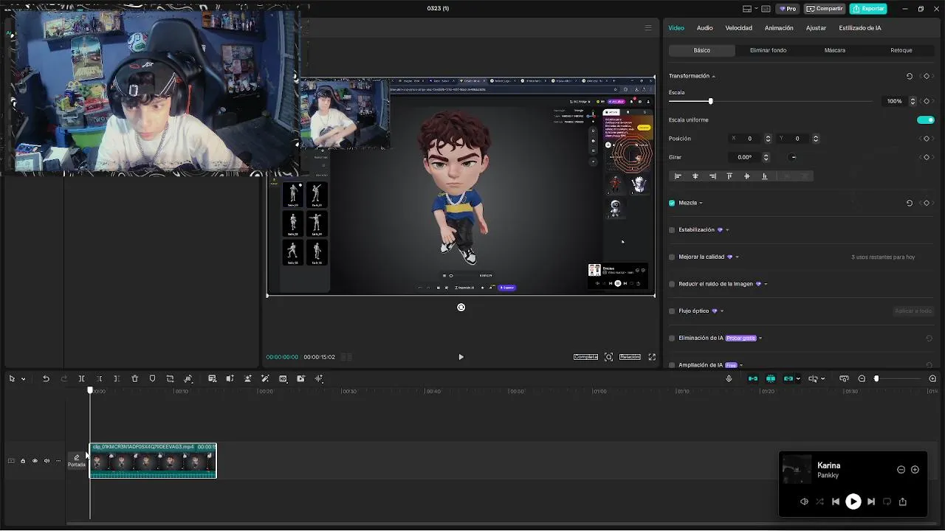Click the magic wand AI effects icon

click(265, 378)
